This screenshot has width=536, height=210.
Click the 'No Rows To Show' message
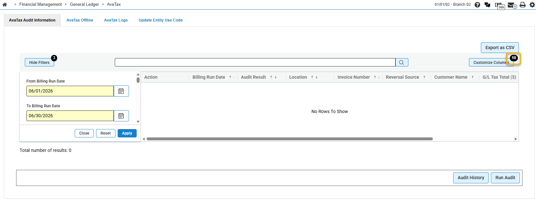click(330, 111)
